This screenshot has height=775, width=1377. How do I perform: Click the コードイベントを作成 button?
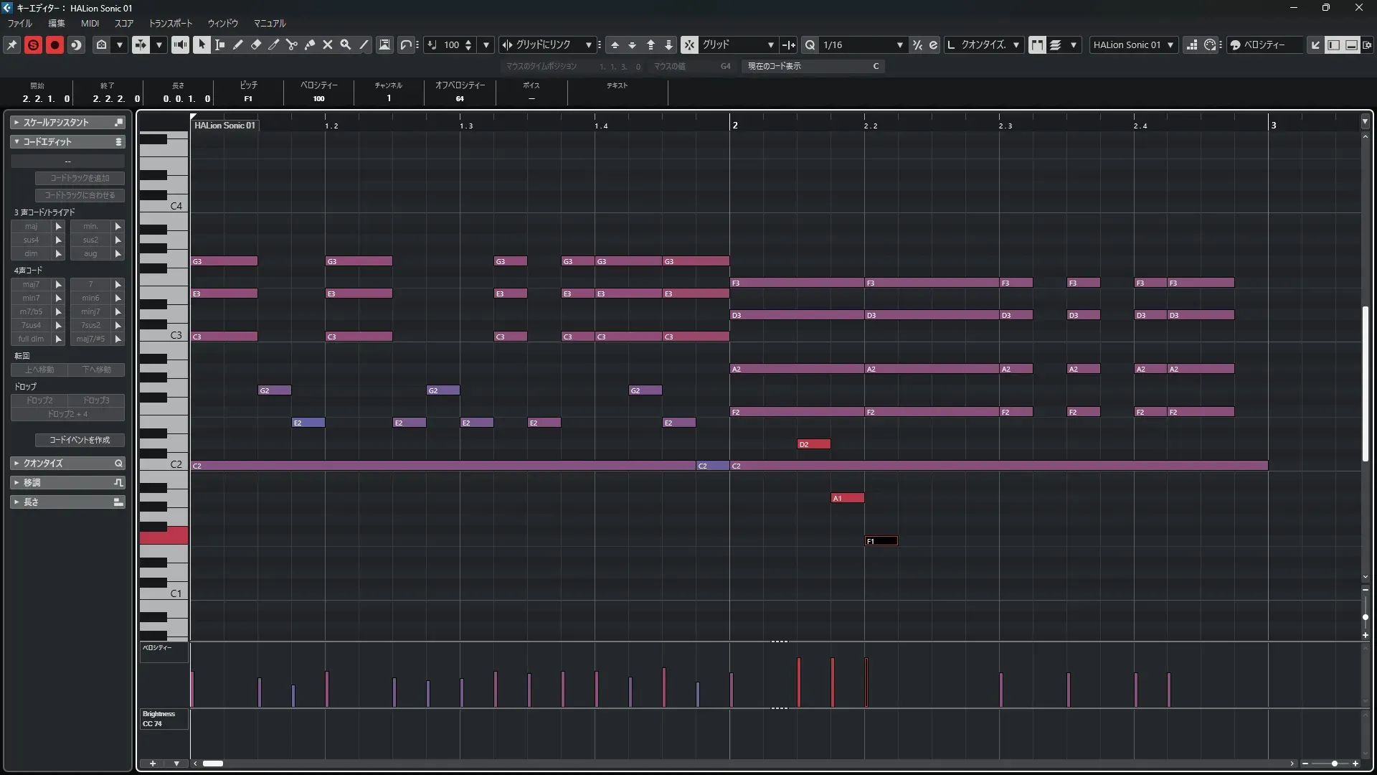click(x=80, y=440)
